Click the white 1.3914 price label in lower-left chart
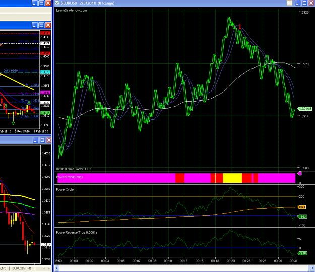Viewport: 315px width, 272px height. click(46, 244)
